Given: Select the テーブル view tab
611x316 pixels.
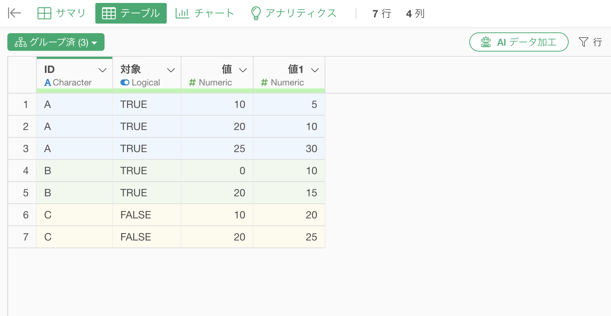Looking at the screenshot, I should pos(131,13).
